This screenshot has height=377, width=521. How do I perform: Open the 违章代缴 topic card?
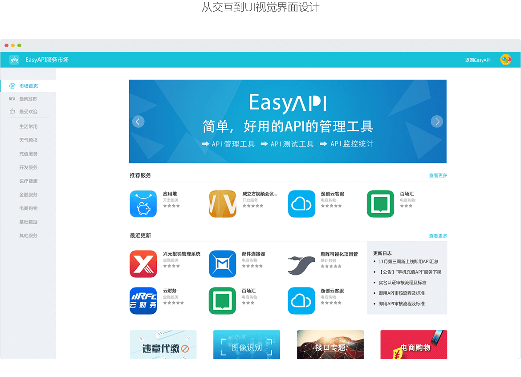163,345
